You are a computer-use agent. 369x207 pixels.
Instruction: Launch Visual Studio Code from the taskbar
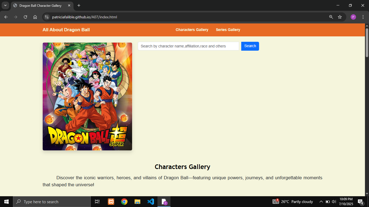[151, 202]
